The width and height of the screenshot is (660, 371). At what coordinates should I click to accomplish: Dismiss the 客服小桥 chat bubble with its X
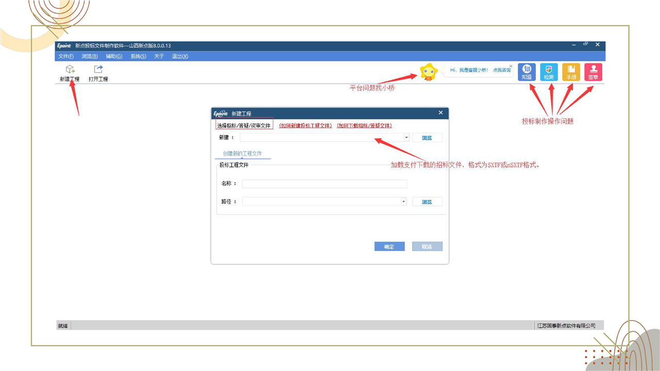tap(510, 66)
